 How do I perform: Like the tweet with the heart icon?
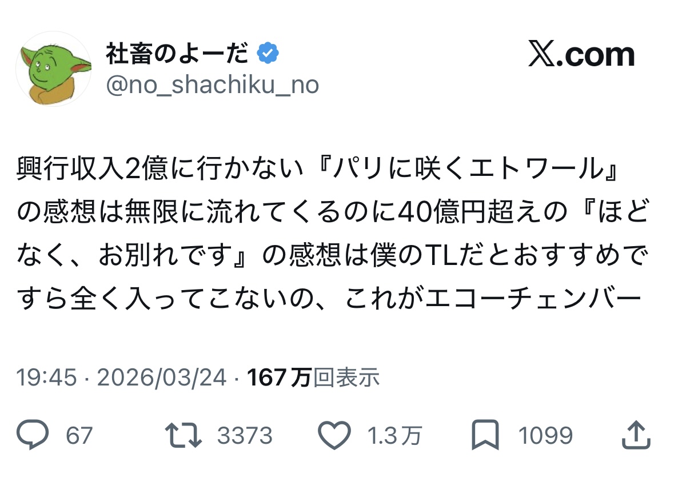pos(334,436)
